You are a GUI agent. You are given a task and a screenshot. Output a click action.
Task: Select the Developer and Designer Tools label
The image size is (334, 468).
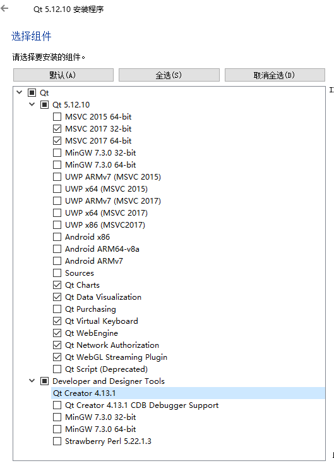point(109,381)
